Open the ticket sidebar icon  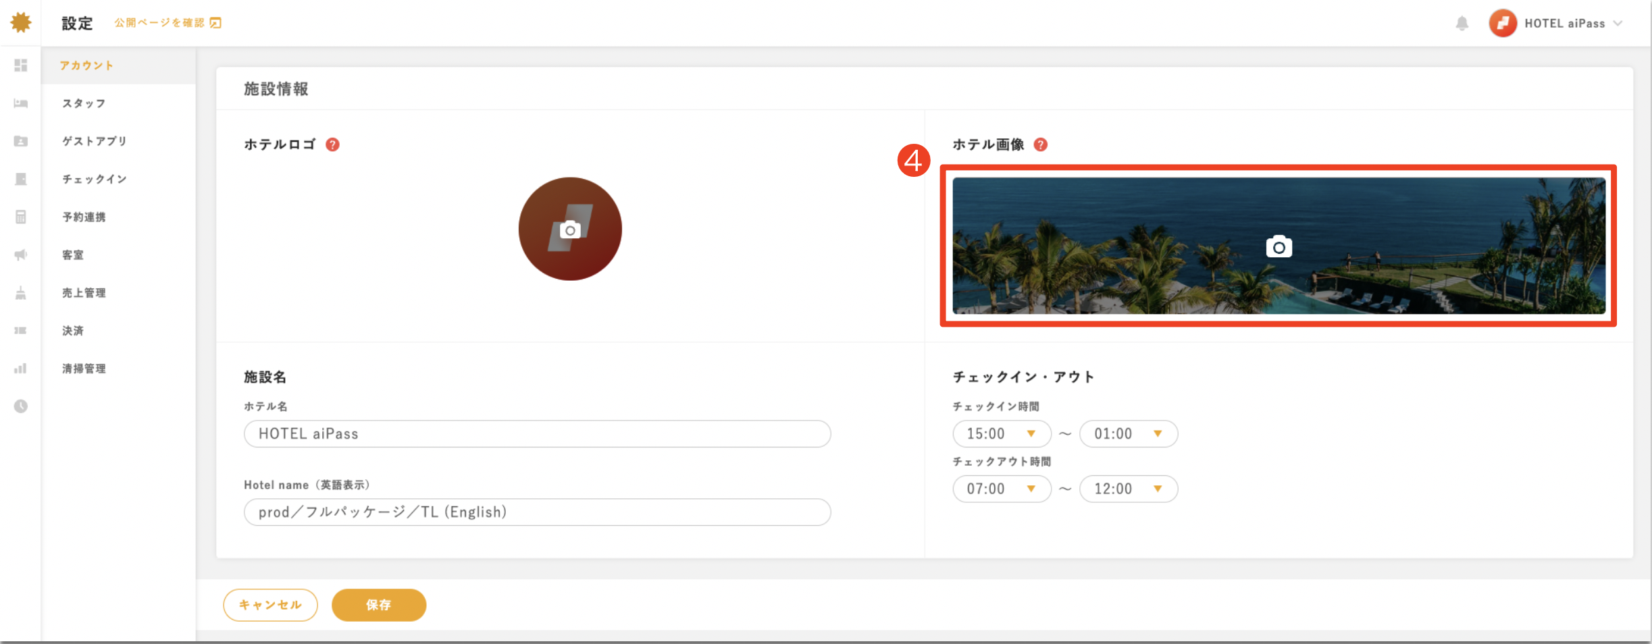[21, 330]
